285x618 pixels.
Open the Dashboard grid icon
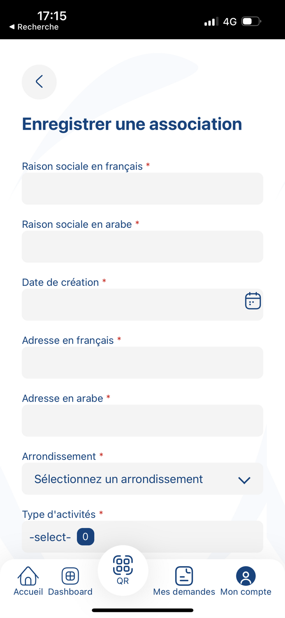70,576
